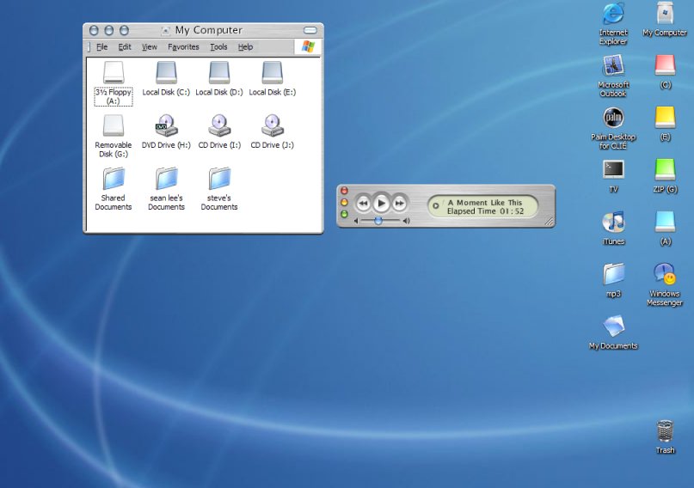Open the Help menu
Screen dimensions: 694x488
coord(245,47)
